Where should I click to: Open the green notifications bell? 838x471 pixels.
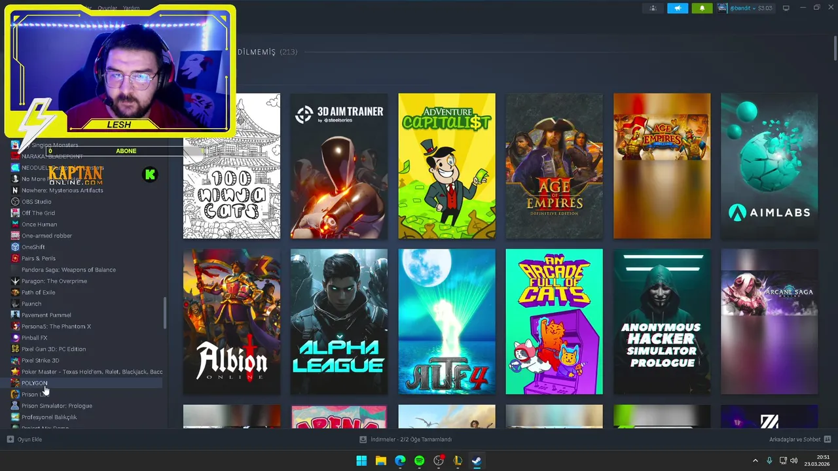(702, 8)
